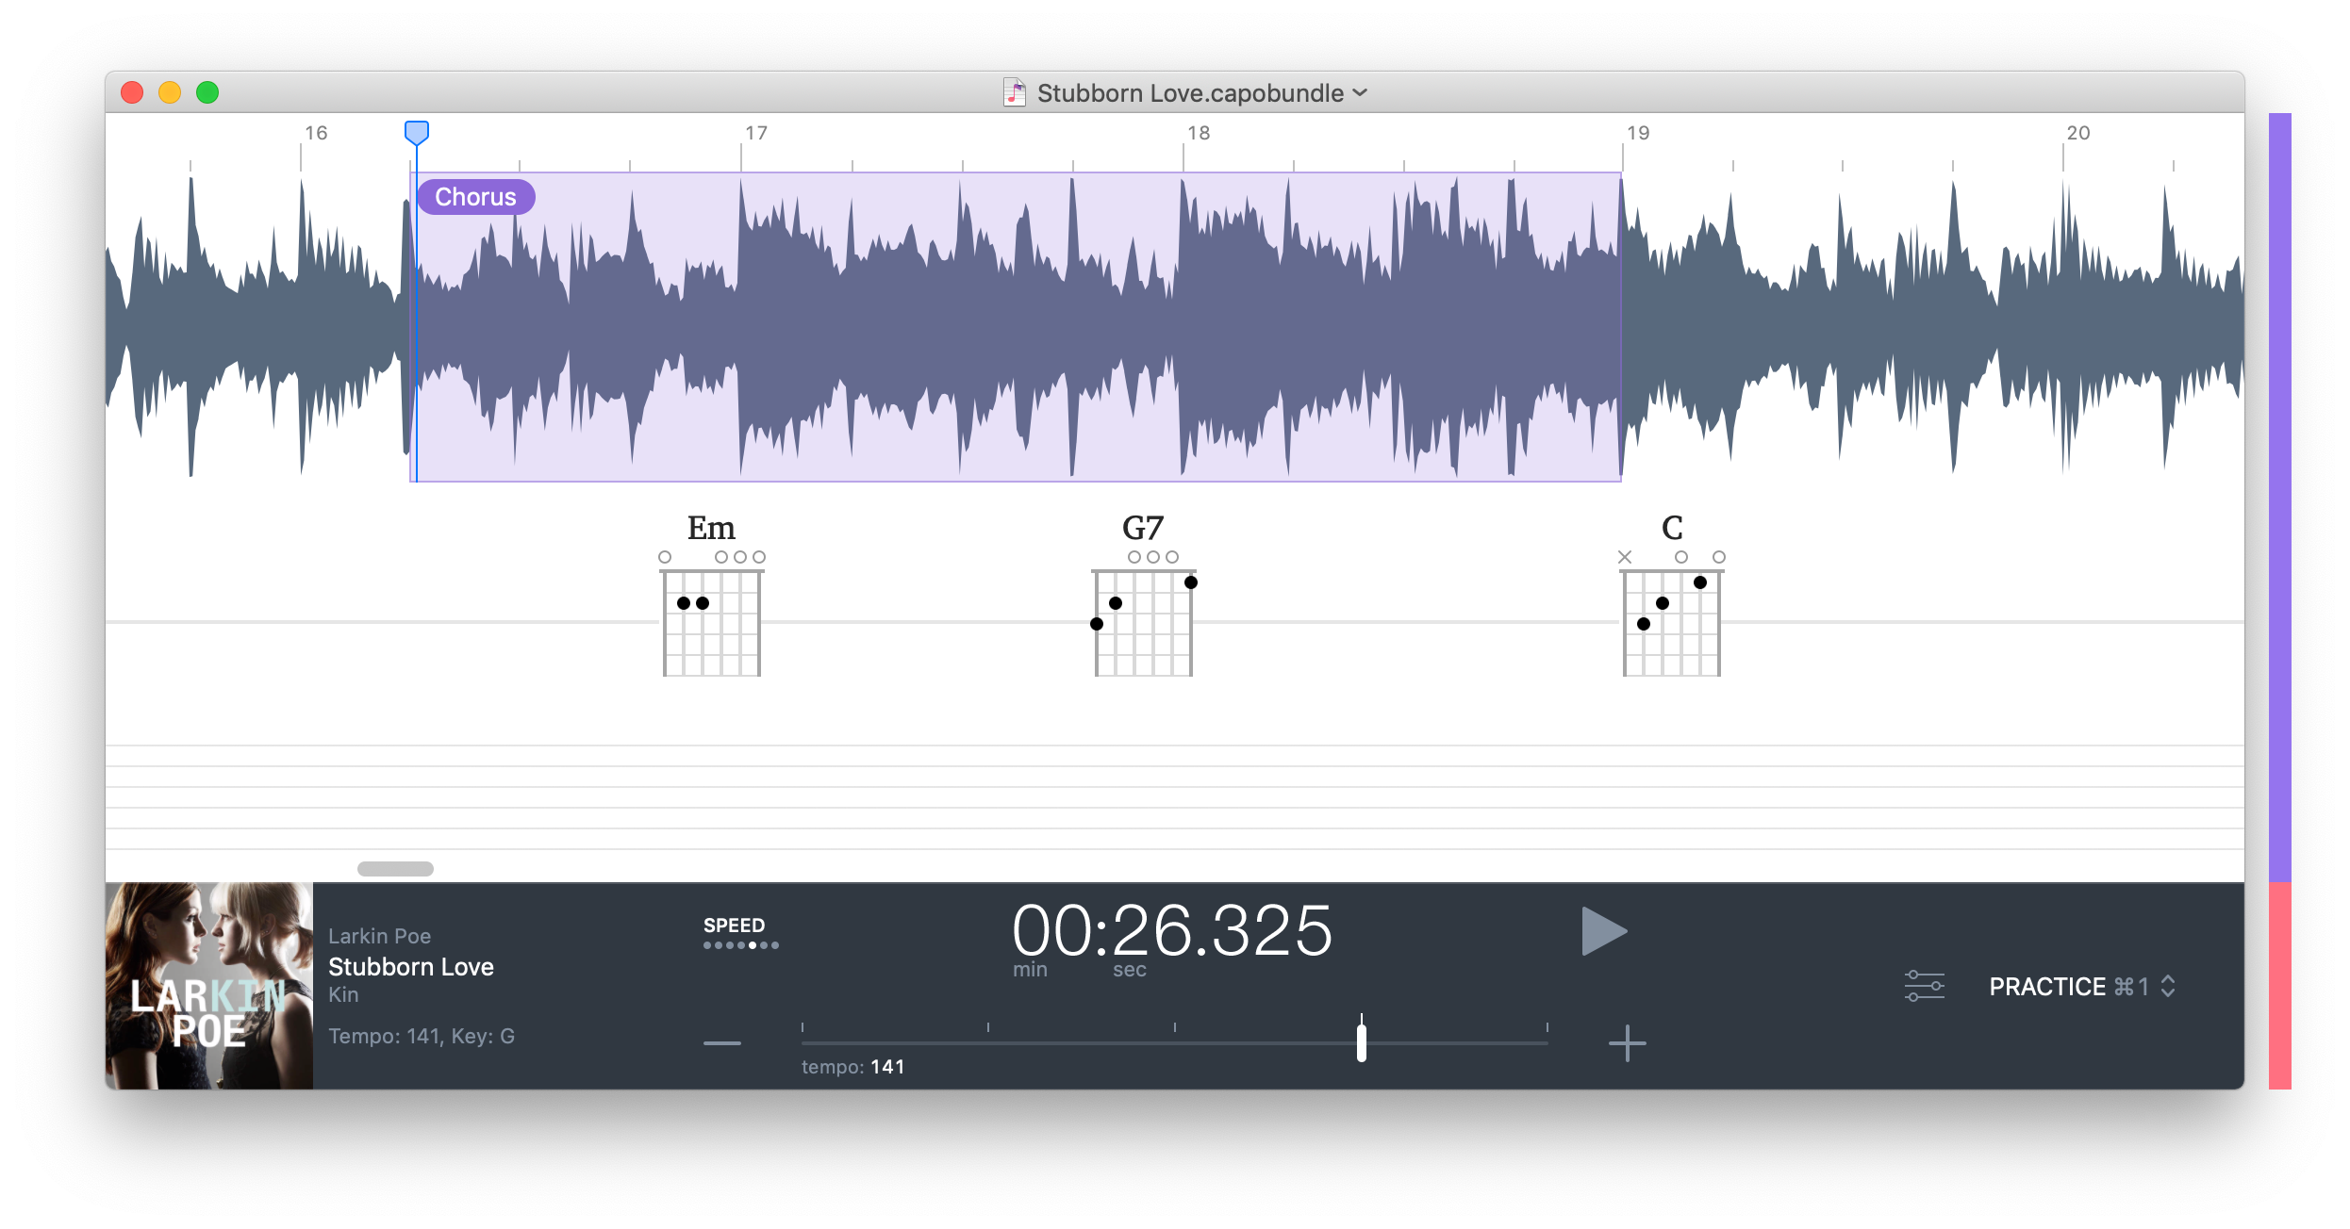Click the blue playhead marker

click(x=417, y=133)
